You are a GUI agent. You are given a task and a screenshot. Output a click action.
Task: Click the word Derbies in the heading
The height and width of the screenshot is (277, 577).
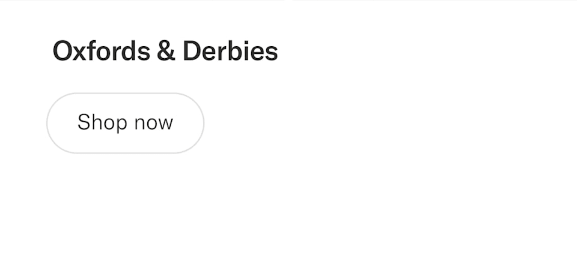(x=230, y=50)
